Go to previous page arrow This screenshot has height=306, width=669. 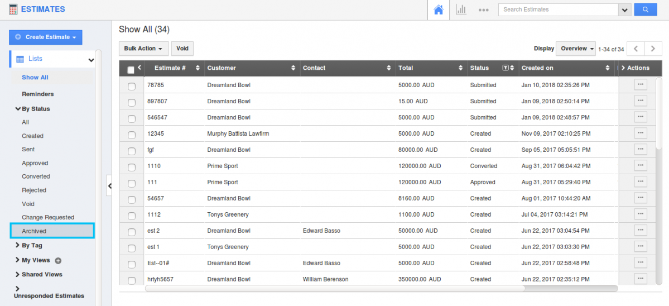pyautogui.click(x=636, y=49)
